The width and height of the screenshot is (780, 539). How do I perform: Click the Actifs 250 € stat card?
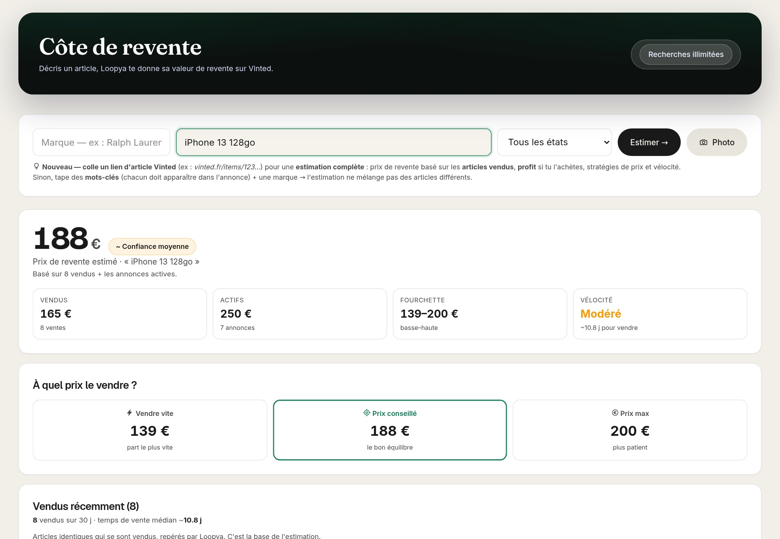[300, 314]
